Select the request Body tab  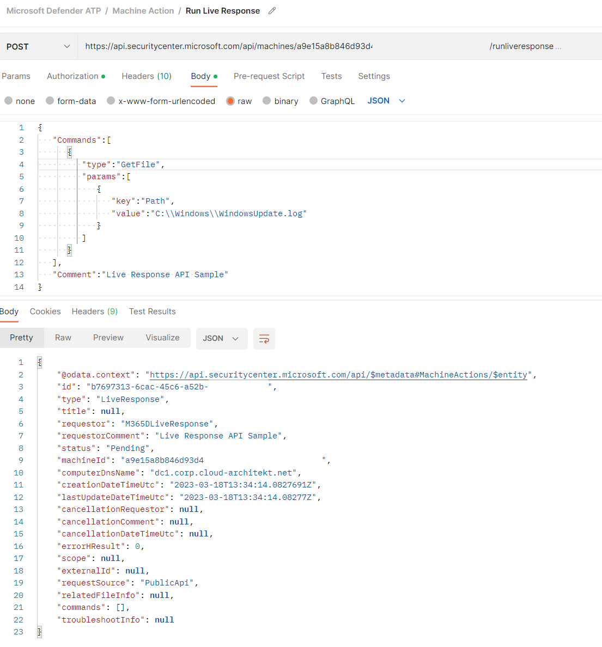(x=204, y=76)
